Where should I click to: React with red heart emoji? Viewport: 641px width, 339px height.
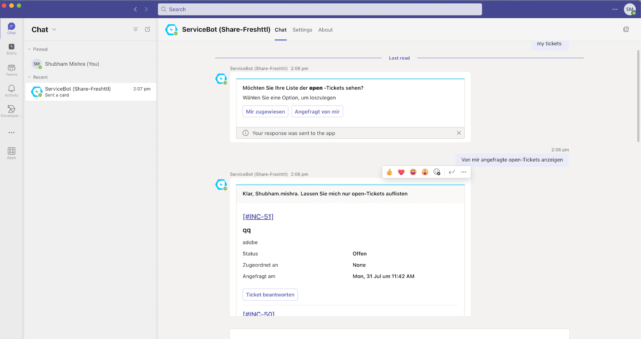(401, 172)
